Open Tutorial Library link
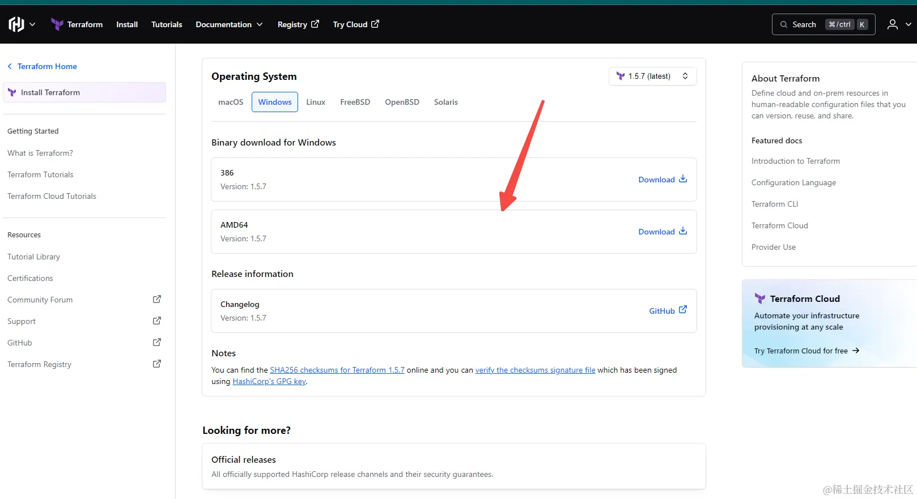 pyautogui.click(x=33, y=257)
